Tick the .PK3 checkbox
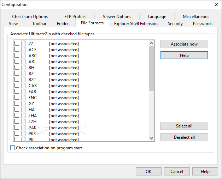222x179 pixels. click(x=17, y=133)
